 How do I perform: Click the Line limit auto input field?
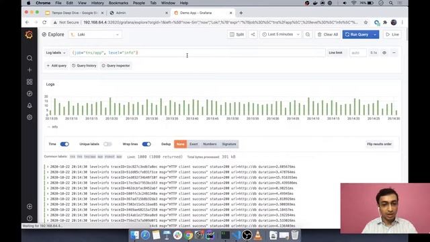[x=358, y=52]
